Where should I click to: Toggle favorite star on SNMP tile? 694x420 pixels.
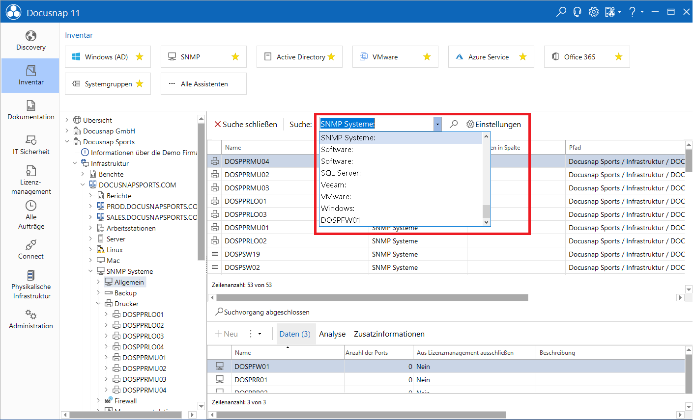[235, 57]
